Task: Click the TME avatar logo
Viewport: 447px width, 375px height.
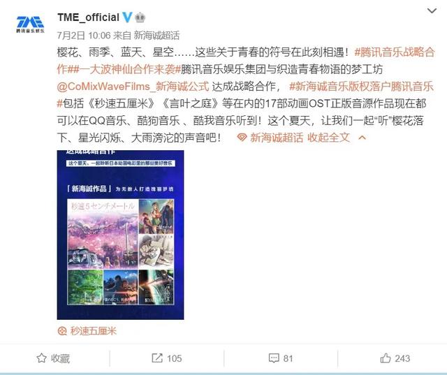Action: [30, 24]
